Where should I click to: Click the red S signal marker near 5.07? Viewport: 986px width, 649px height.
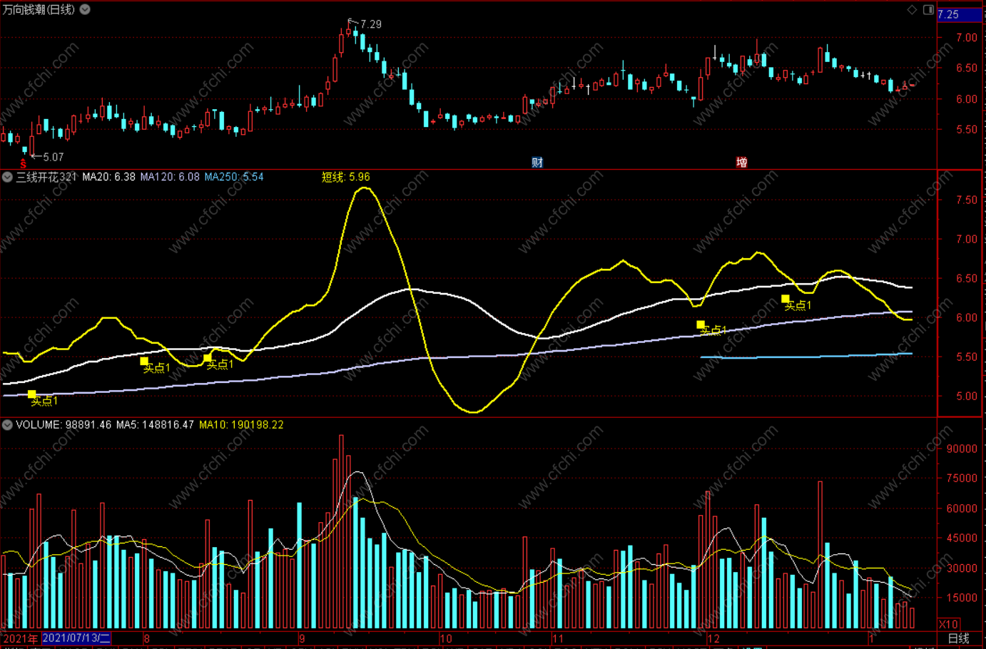[x=23, y=164]
